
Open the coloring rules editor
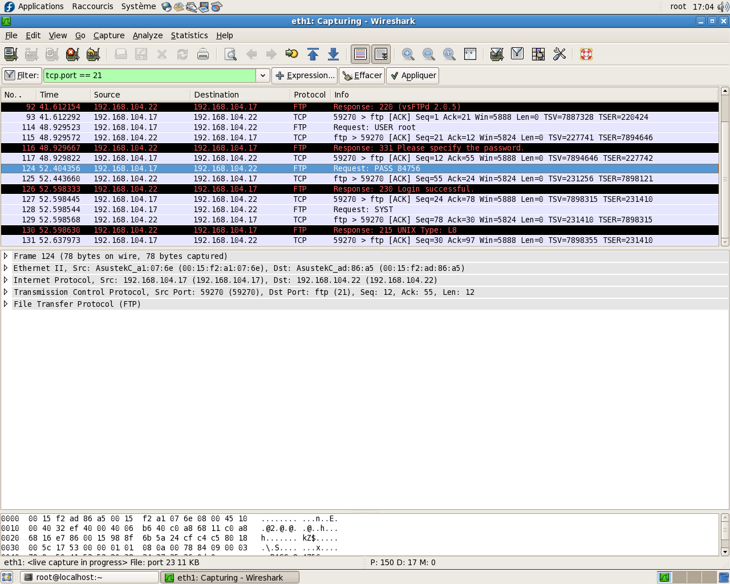[x=538, y=54]
